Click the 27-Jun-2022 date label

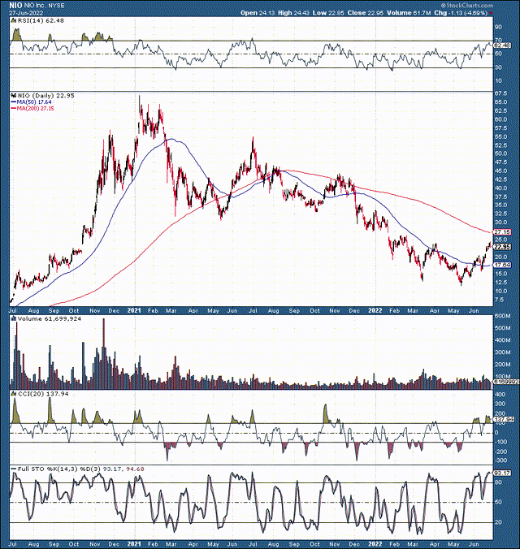(26, 13)
